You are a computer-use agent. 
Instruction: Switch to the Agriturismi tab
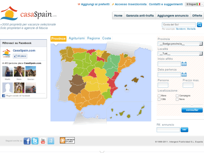pos(77,38)
